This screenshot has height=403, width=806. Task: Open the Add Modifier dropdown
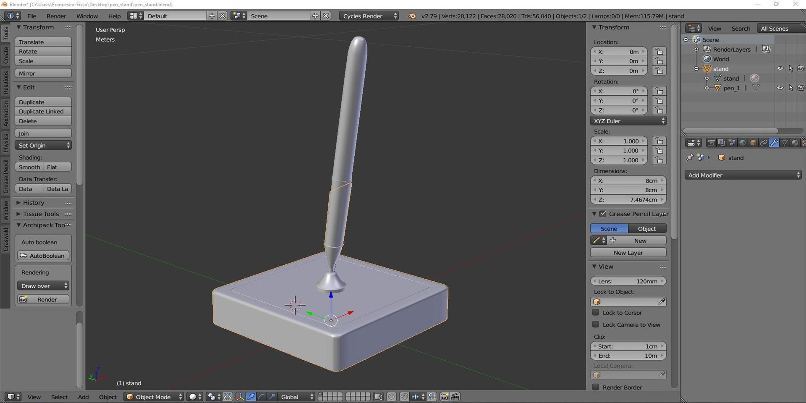743,175
